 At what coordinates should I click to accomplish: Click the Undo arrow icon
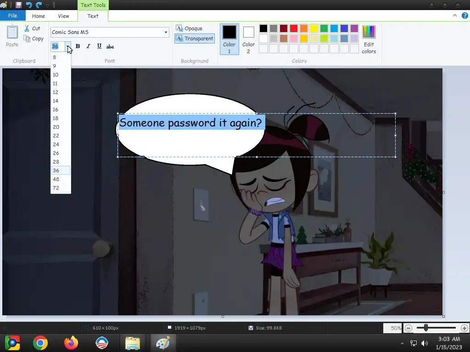29,5
